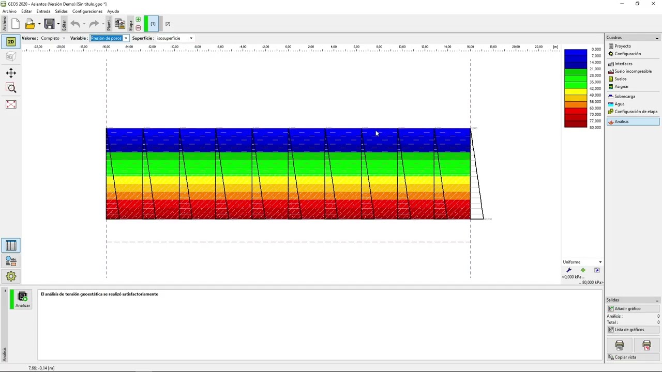The image size is (662, 372).
Task: Expand the open-file dropdown arrow
Action: tap(39, 24)
